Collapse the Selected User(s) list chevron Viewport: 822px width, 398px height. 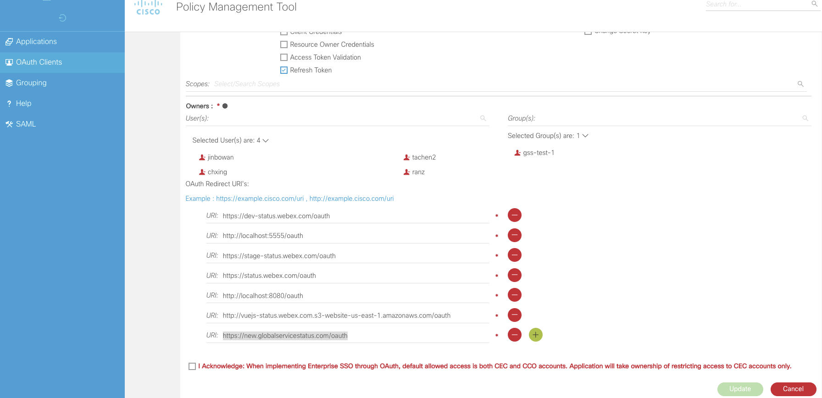click(x=265, y=140)
